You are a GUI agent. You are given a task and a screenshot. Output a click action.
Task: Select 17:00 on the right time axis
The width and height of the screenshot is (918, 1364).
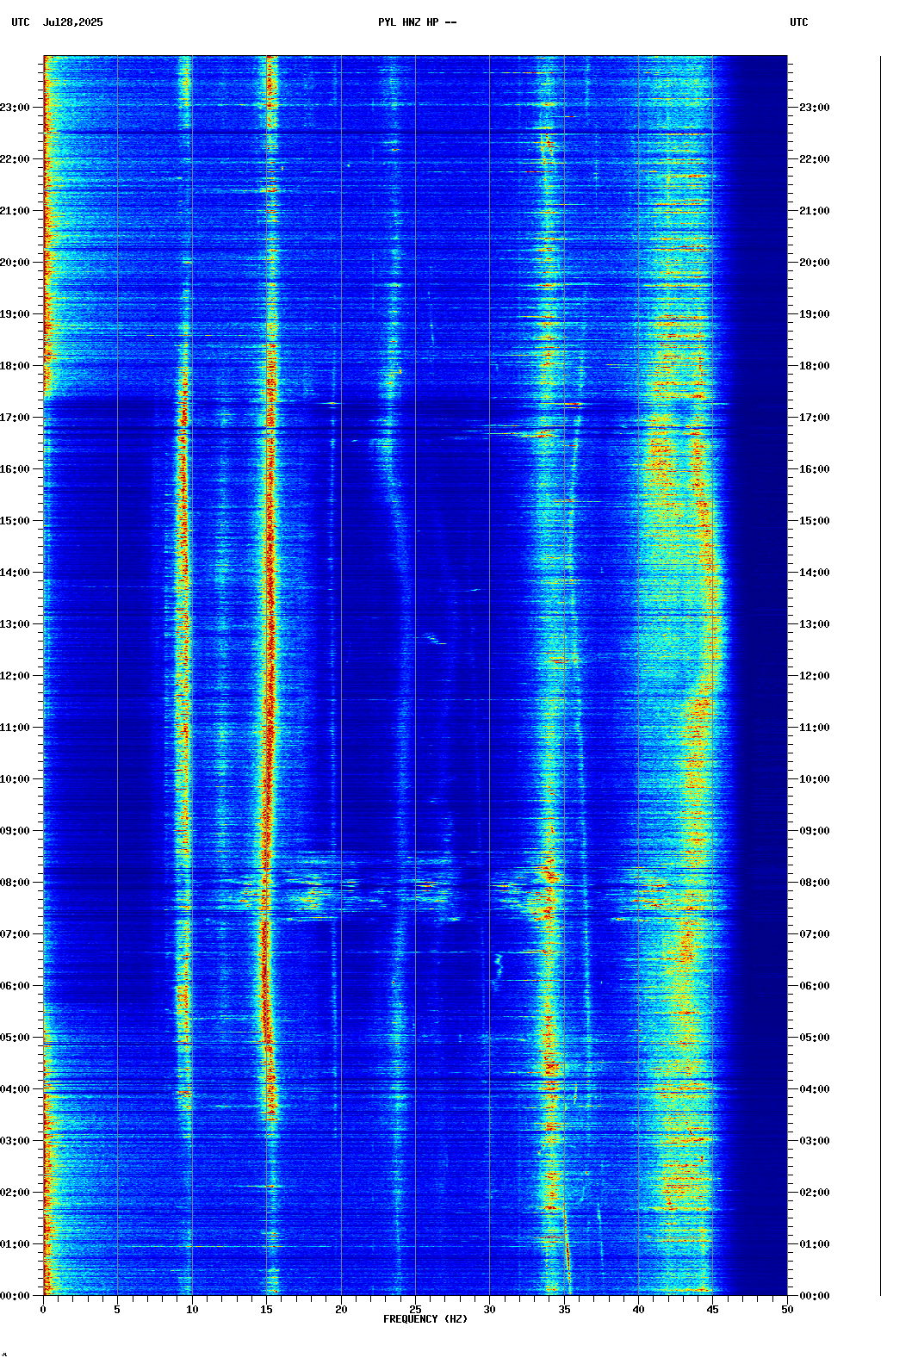tap(814, 418)
